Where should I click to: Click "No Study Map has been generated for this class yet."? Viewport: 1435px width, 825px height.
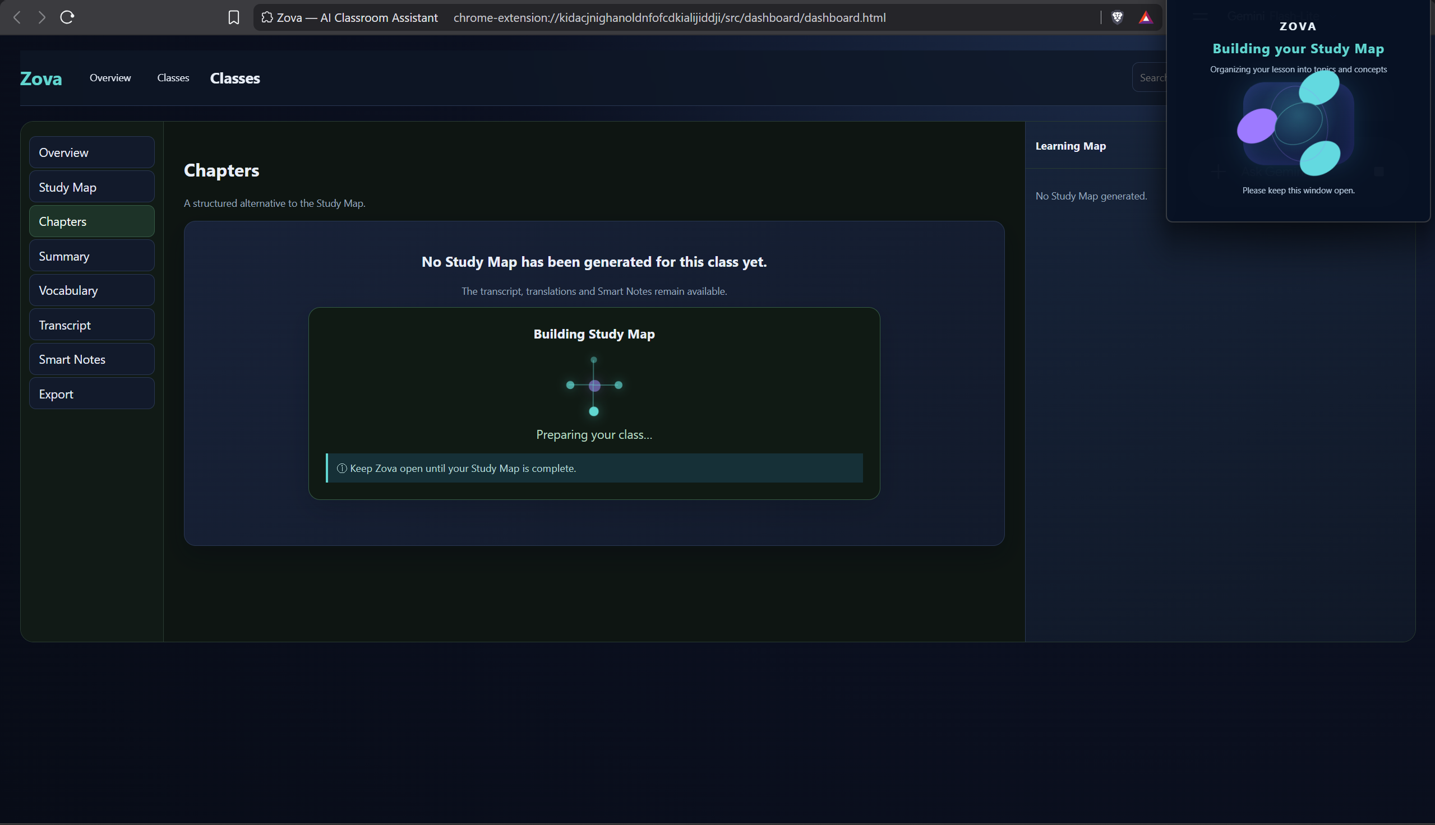(x=594, y=262)
